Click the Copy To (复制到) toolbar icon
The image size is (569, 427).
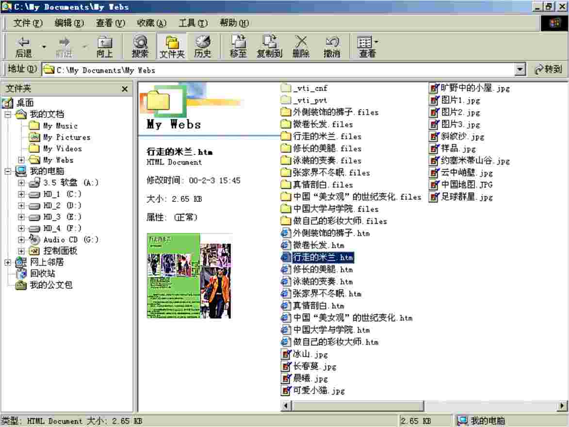(x=269, y=47)
